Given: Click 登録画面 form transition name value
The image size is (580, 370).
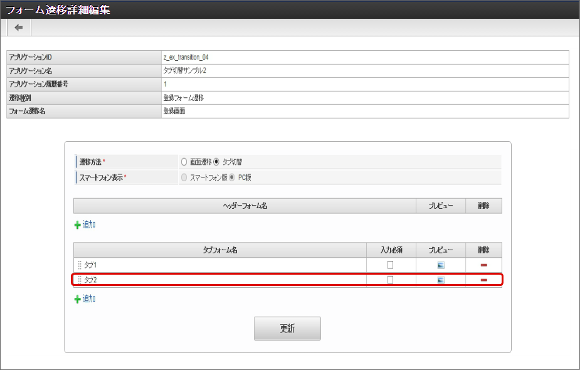Looking at the screenshot, I should click(x=174, y=111).
